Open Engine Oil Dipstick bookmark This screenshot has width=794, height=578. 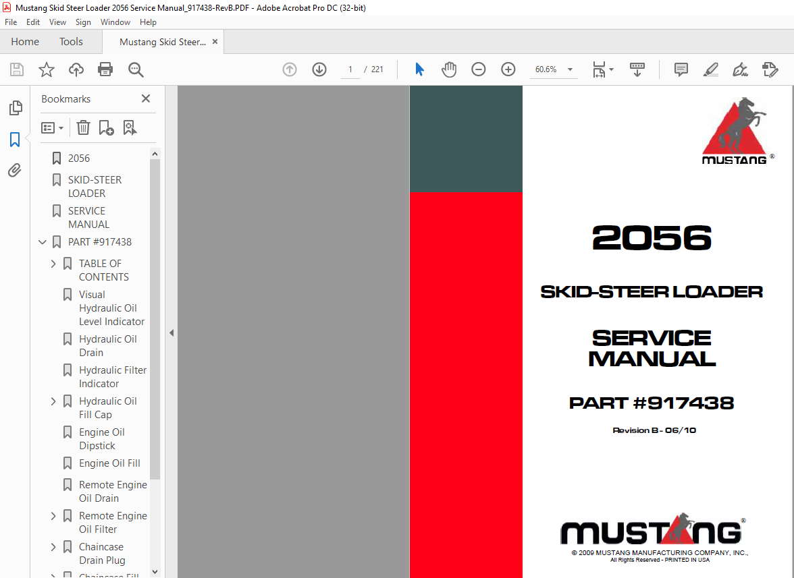[102, 439]
